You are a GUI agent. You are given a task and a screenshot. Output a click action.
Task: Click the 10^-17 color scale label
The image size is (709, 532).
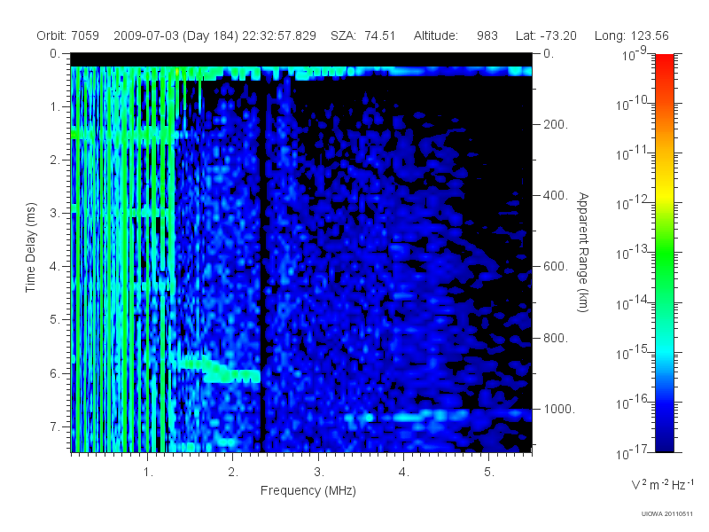pyautogui.click(x=633, y=451)
